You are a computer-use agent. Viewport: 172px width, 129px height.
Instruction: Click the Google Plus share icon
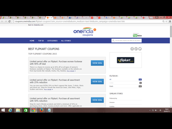coord(136,49)
